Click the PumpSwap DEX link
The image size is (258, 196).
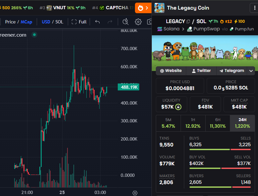coord(203,29)
